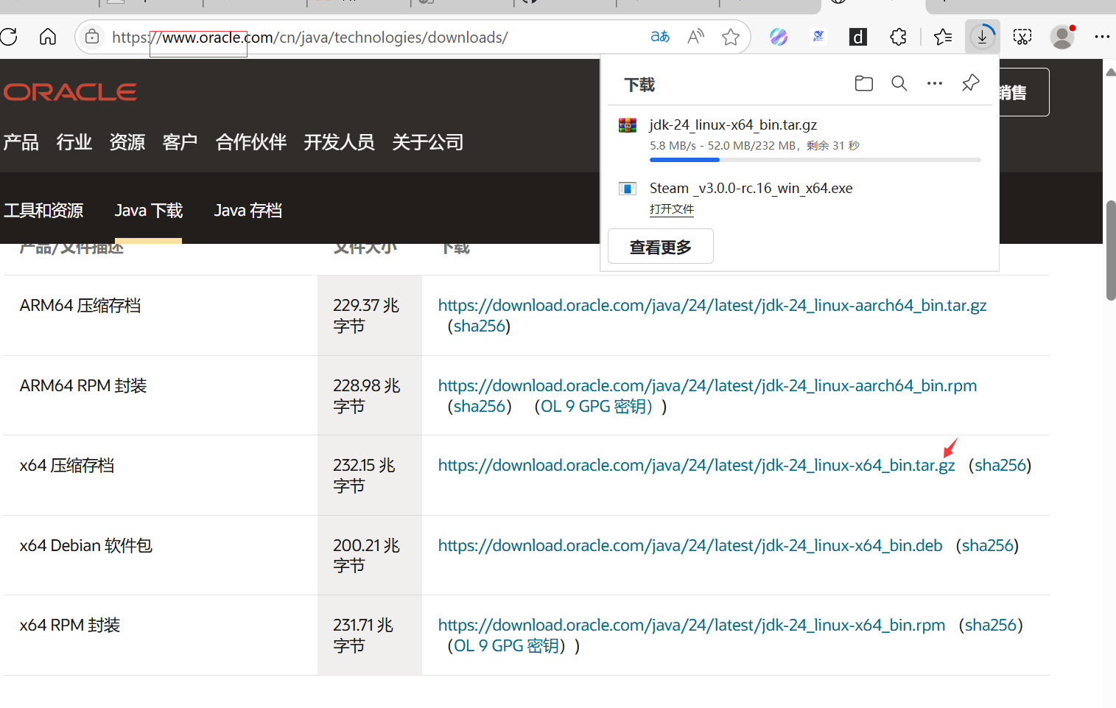Click the jdk-24 tar.gz archive file icon
1116x708 pixels.
(x=628, y=125)
